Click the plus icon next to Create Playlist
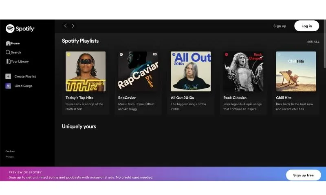This screenshot has width=326, height=195. (x=8, y=76)
